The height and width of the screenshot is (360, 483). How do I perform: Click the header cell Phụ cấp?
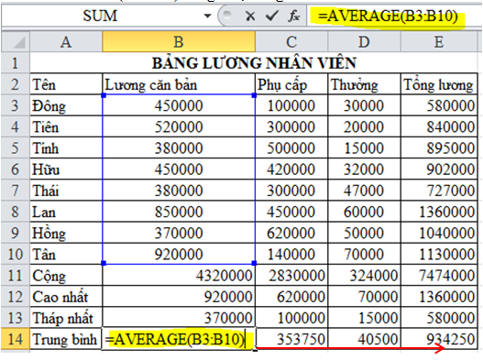pos(291,84)
